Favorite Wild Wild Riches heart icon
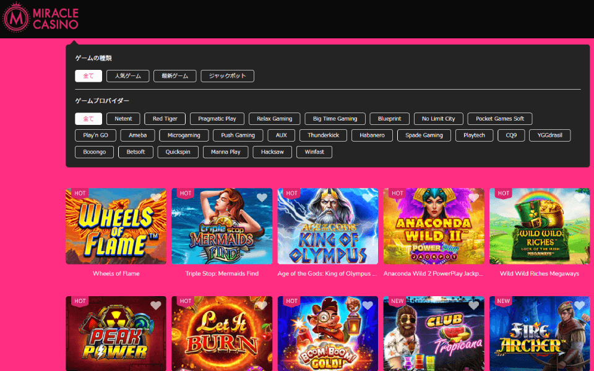The image size is (594, 371). click(x=580, y=197)
